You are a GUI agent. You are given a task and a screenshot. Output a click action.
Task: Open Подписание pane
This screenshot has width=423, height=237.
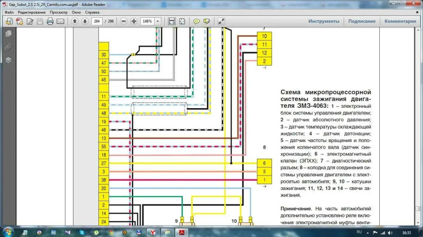pos(362,21)
